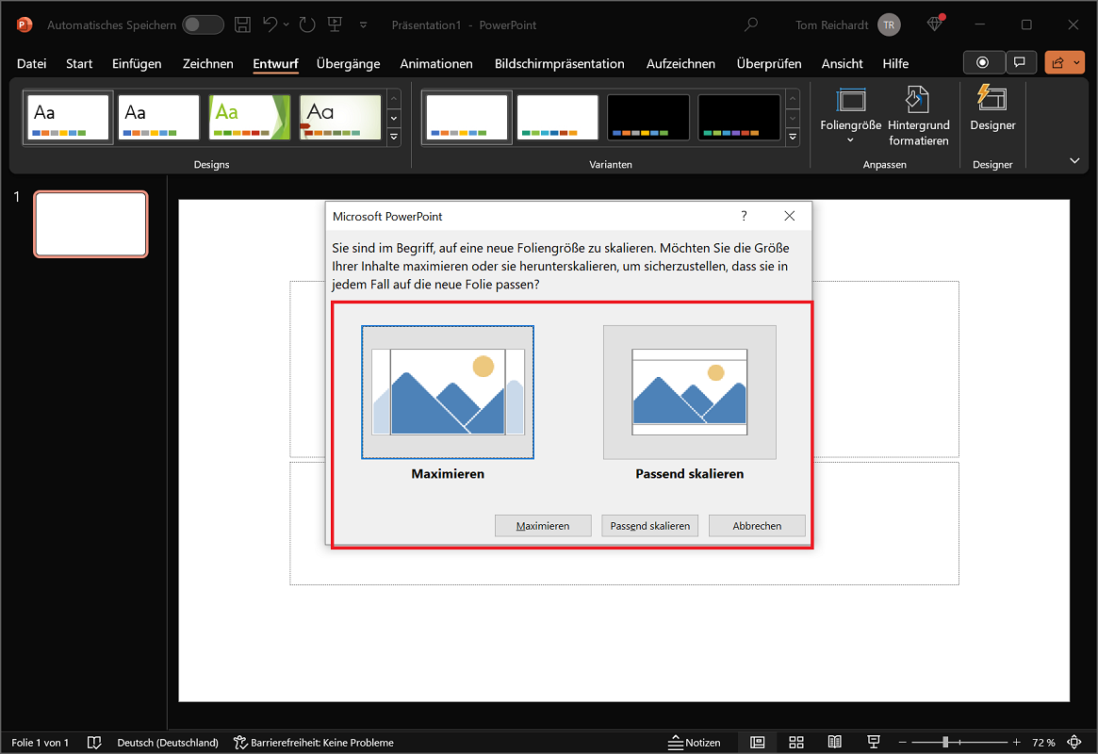Open the Aufzeichnen tab
This screenshot has height=754, width=1098.
680,64
